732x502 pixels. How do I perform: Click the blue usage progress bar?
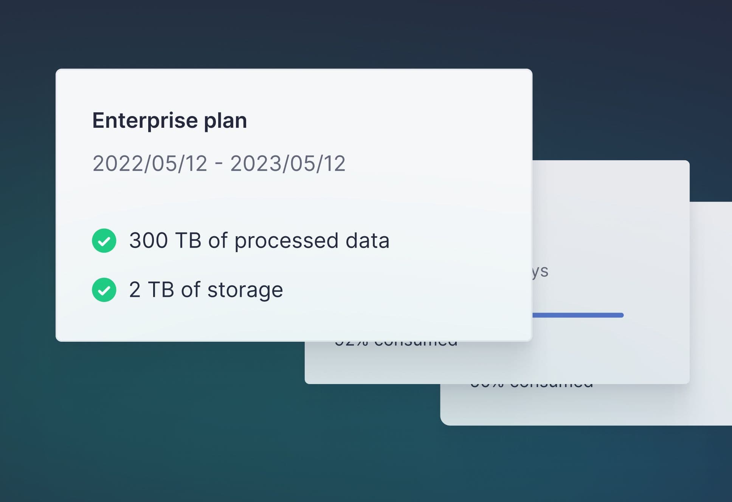tap(578, 315)
